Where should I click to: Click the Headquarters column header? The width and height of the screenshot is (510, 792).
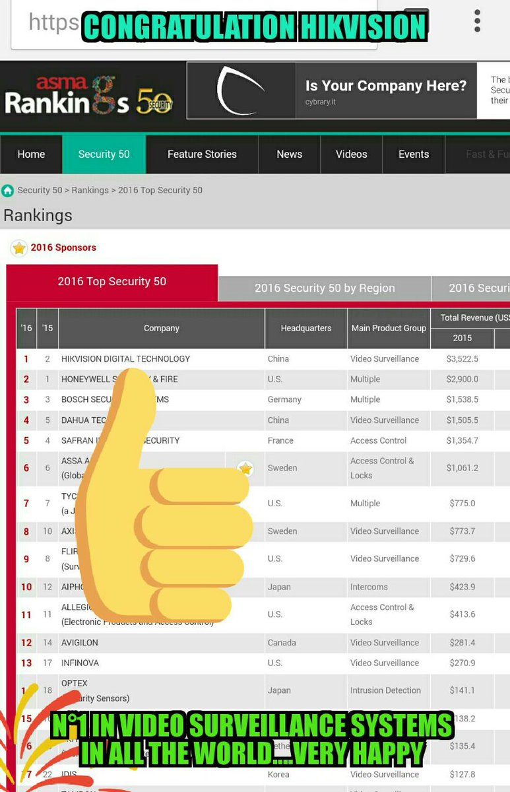pos(306,328)
